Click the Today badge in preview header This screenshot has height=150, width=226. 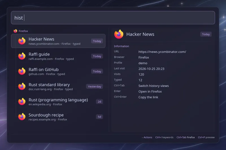pyautogui.click(x=206, y=34)
